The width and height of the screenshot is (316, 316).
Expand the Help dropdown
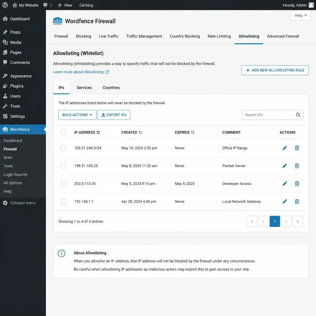[301, 15]
